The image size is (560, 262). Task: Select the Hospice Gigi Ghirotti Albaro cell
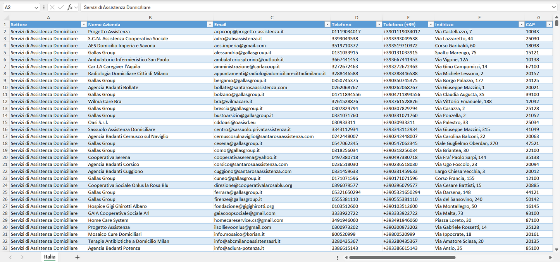click(x=150, y=206)
